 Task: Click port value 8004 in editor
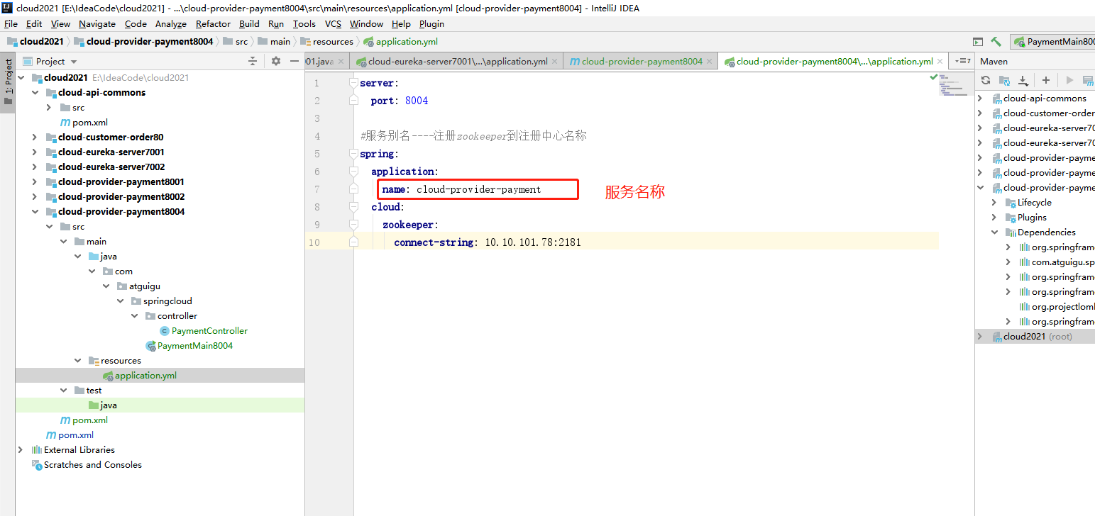417,101
